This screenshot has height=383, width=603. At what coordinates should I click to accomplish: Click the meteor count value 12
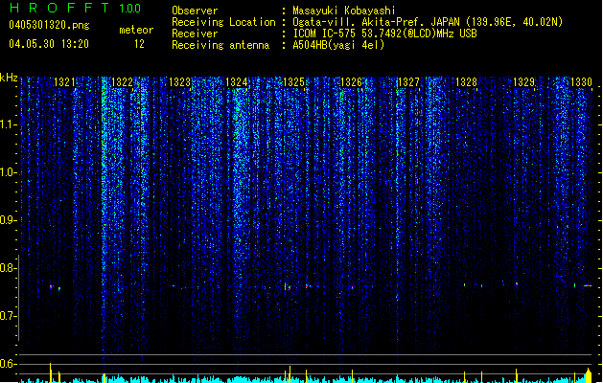click(139, 44)
